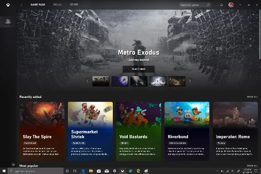Click the Strategy tag on Imperator: Rome
261x174 pixels.
click(222, 143)
